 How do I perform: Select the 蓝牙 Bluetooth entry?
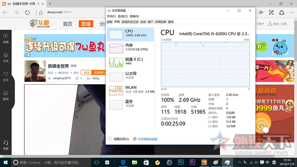130,105
